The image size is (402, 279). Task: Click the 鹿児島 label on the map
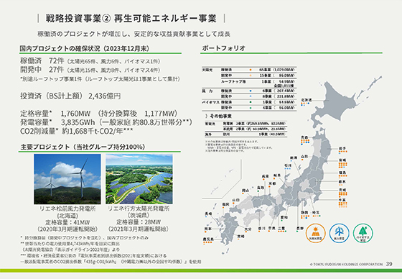208,239
